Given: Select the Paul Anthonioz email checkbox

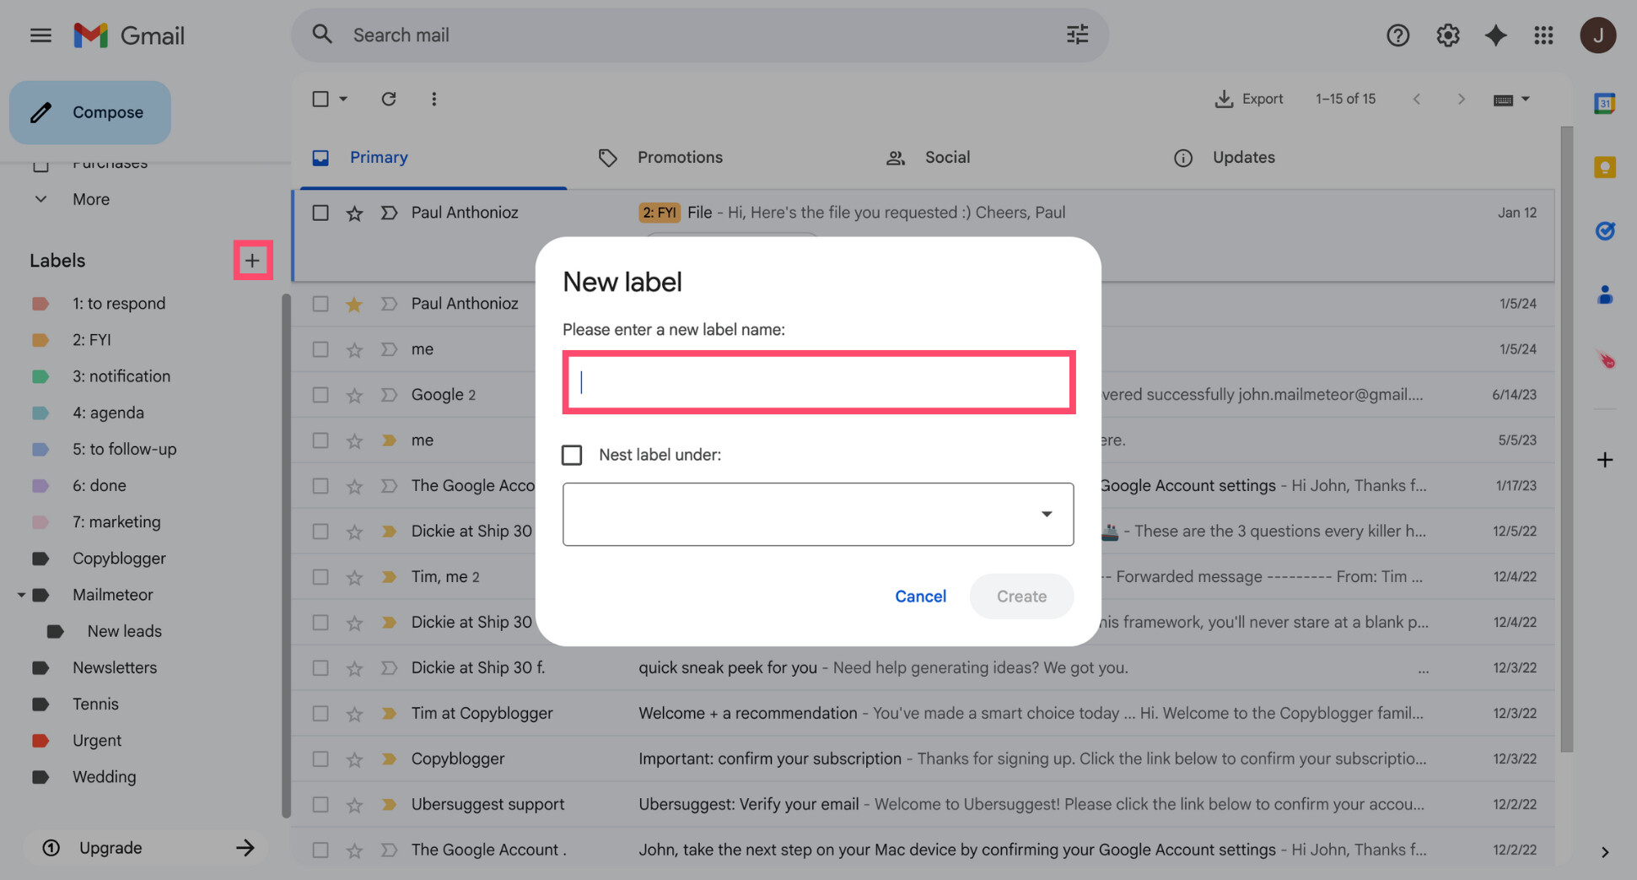Looking at the screenshot, I should click(x=320, y=213).
